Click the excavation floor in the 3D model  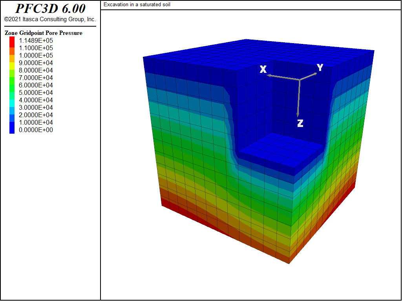click(x=281, y=150)
